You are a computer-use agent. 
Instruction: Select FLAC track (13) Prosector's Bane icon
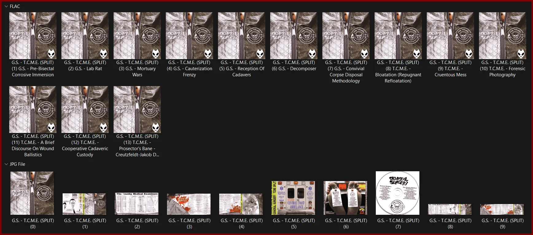[137, 109]
